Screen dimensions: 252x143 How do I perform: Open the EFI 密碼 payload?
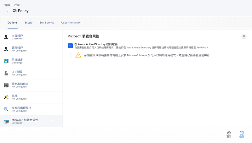31,73
